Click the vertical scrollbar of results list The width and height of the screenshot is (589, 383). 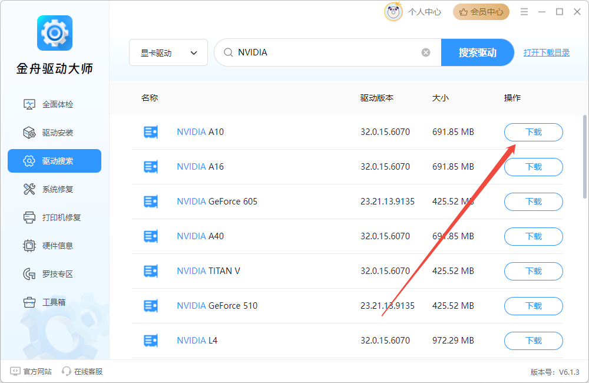[x=584, y=157]
